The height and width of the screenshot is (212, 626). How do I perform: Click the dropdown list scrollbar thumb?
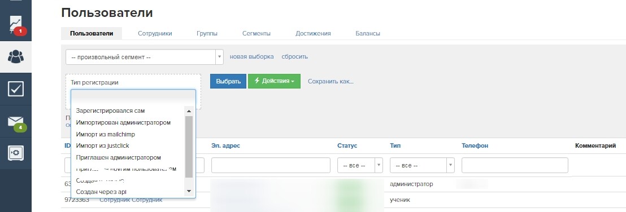tap(189, 147)
